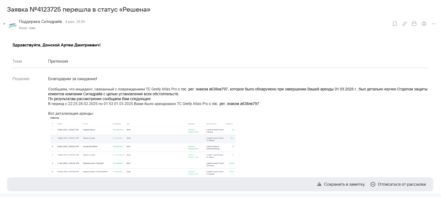Click the text 'Вот детализация аренды:'

[71, 113]
